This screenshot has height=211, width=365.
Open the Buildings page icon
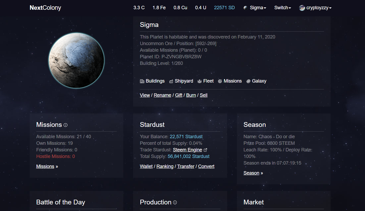[142, 81]
